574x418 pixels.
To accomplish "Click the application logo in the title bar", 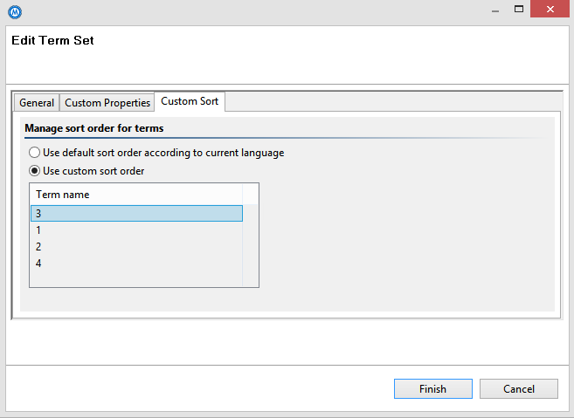I will click(14, 11).
